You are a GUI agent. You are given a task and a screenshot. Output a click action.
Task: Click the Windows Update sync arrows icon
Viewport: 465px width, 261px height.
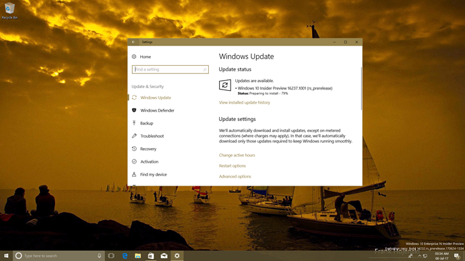[134, 98]
